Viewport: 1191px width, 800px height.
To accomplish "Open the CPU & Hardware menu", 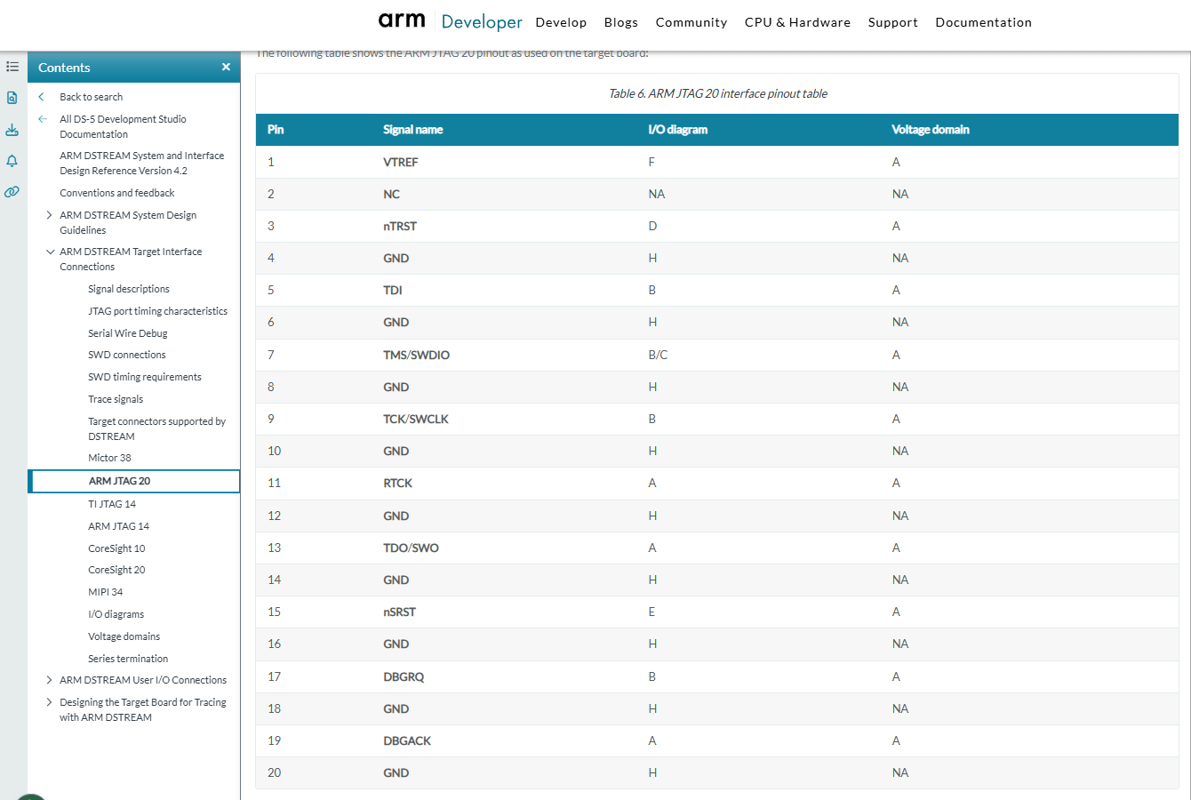I will coord(797,22).
